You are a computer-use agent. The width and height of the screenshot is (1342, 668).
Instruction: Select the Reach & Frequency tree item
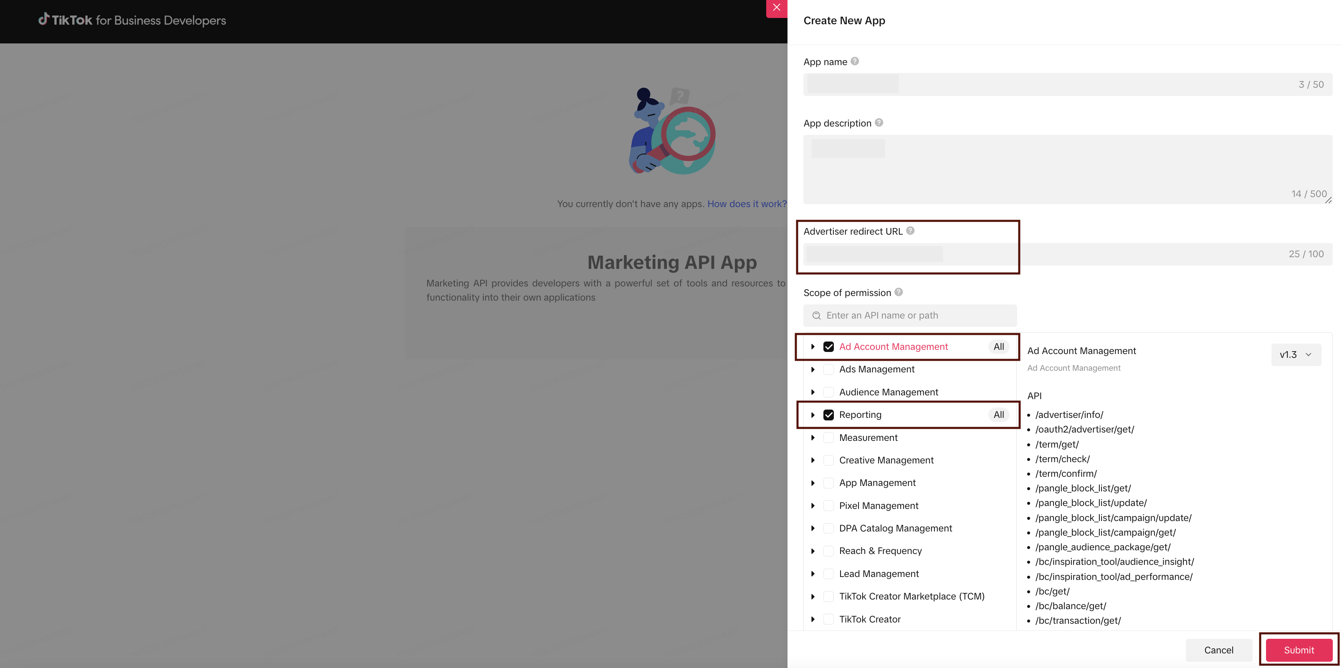tap(880, 551)
